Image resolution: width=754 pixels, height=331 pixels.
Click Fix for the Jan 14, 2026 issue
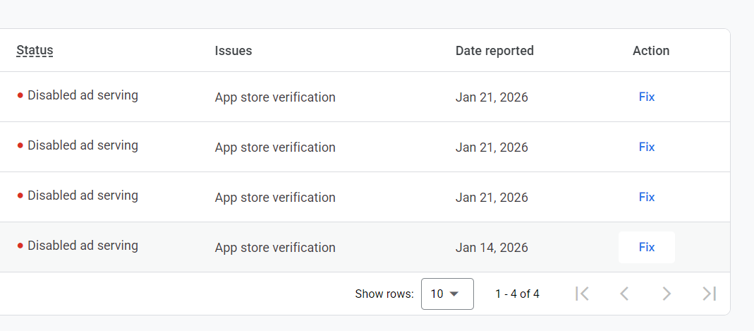click(647, 247)
